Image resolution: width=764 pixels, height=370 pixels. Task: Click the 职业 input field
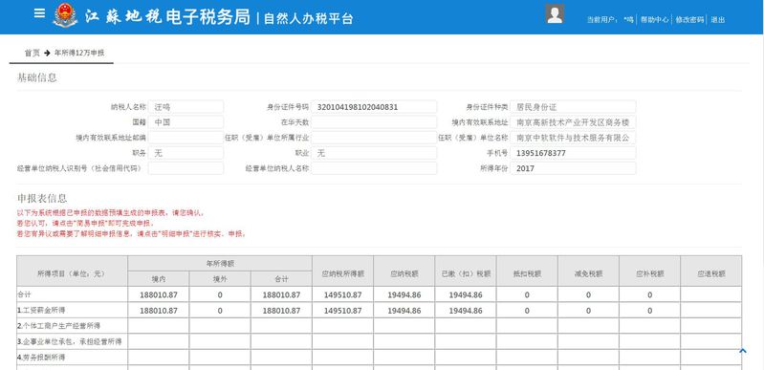pos(374,153)
